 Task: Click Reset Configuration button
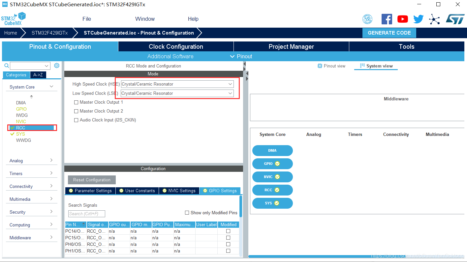click(92, 180)
